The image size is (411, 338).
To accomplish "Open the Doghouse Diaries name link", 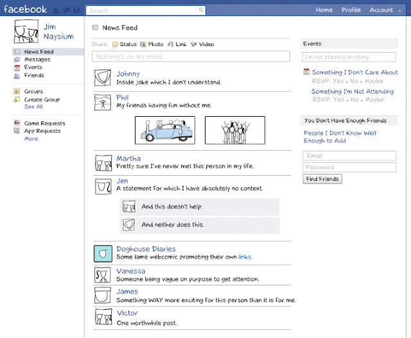I will tap(146, 249).
